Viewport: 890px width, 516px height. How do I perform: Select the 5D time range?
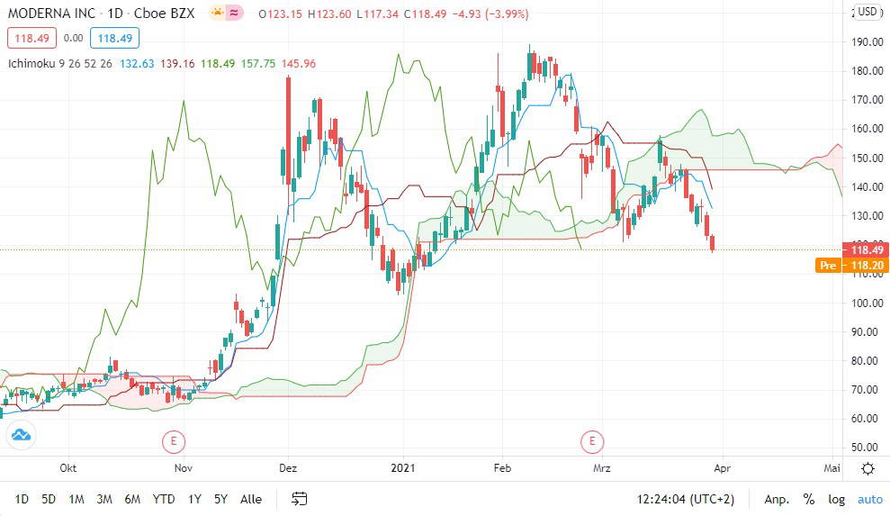click(x=49, y=499)
